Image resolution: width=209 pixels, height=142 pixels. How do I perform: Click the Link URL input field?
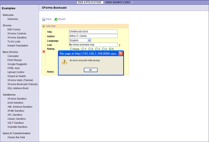coord(93,45)
